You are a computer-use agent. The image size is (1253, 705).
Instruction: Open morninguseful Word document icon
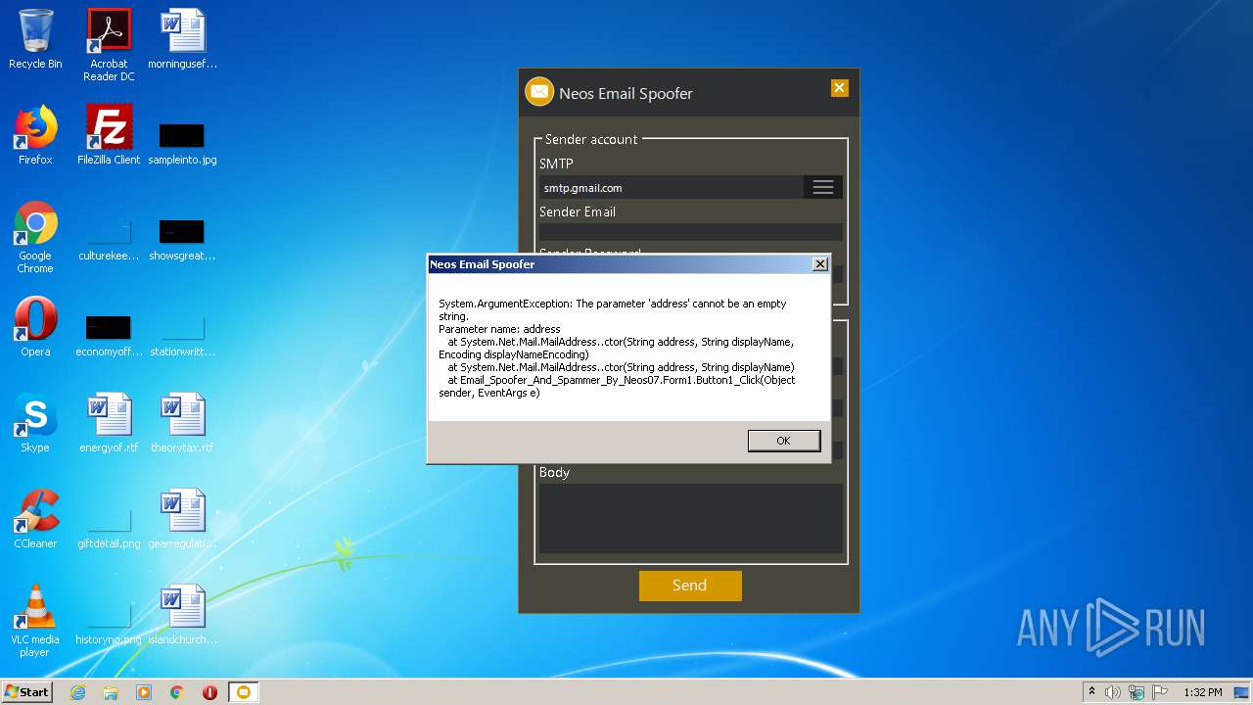[x=183, y=39]
